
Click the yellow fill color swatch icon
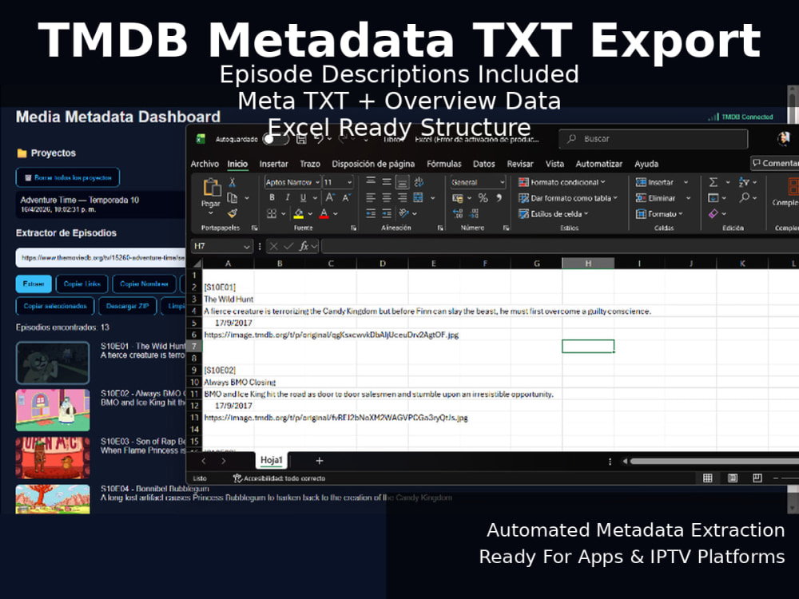click(299, 214)
